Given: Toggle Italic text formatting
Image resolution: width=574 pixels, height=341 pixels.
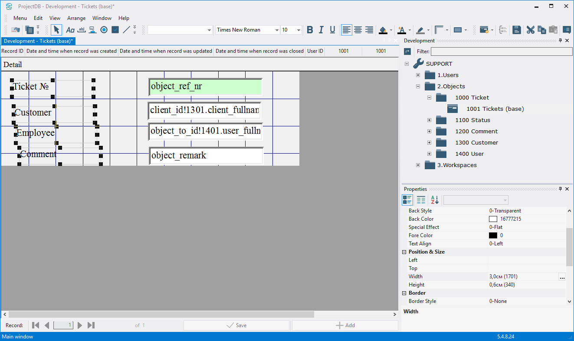Looking at the screenshot, I should click(321, 30).
